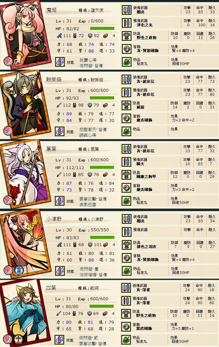Click 鞍掛貓's armor 威鎧 icon
This screenshot has height=347, width=219.
126,106
